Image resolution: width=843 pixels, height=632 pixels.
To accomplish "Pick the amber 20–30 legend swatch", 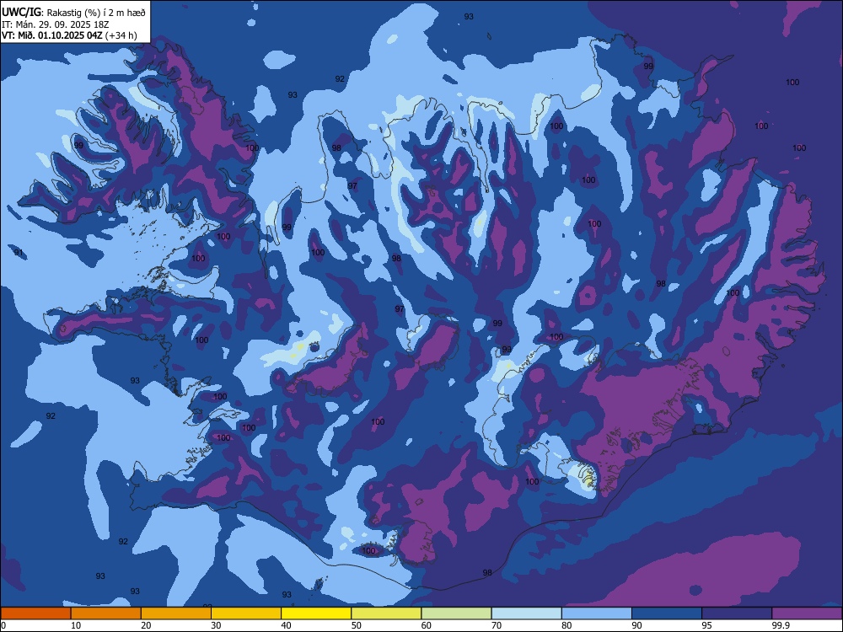I will tap(176, 613).
